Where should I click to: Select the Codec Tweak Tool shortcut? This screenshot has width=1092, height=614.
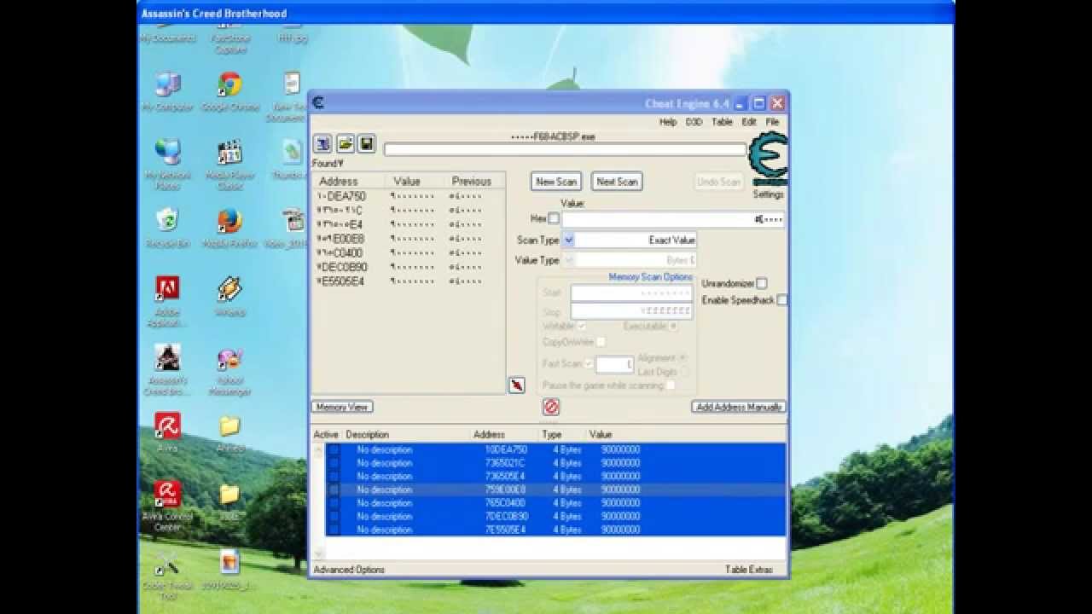(167, 574)
